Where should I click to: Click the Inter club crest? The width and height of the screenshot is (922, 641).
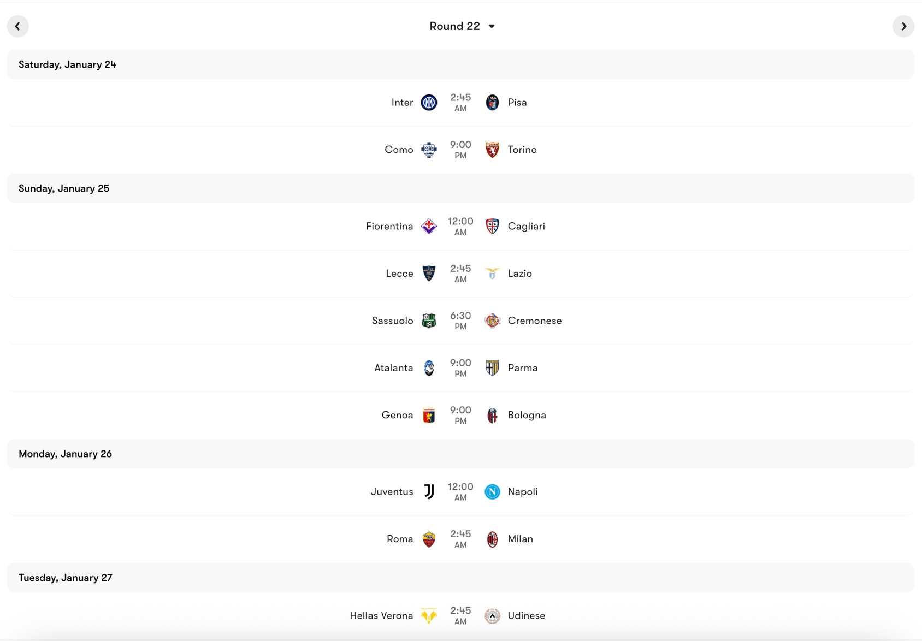(429, 102)
